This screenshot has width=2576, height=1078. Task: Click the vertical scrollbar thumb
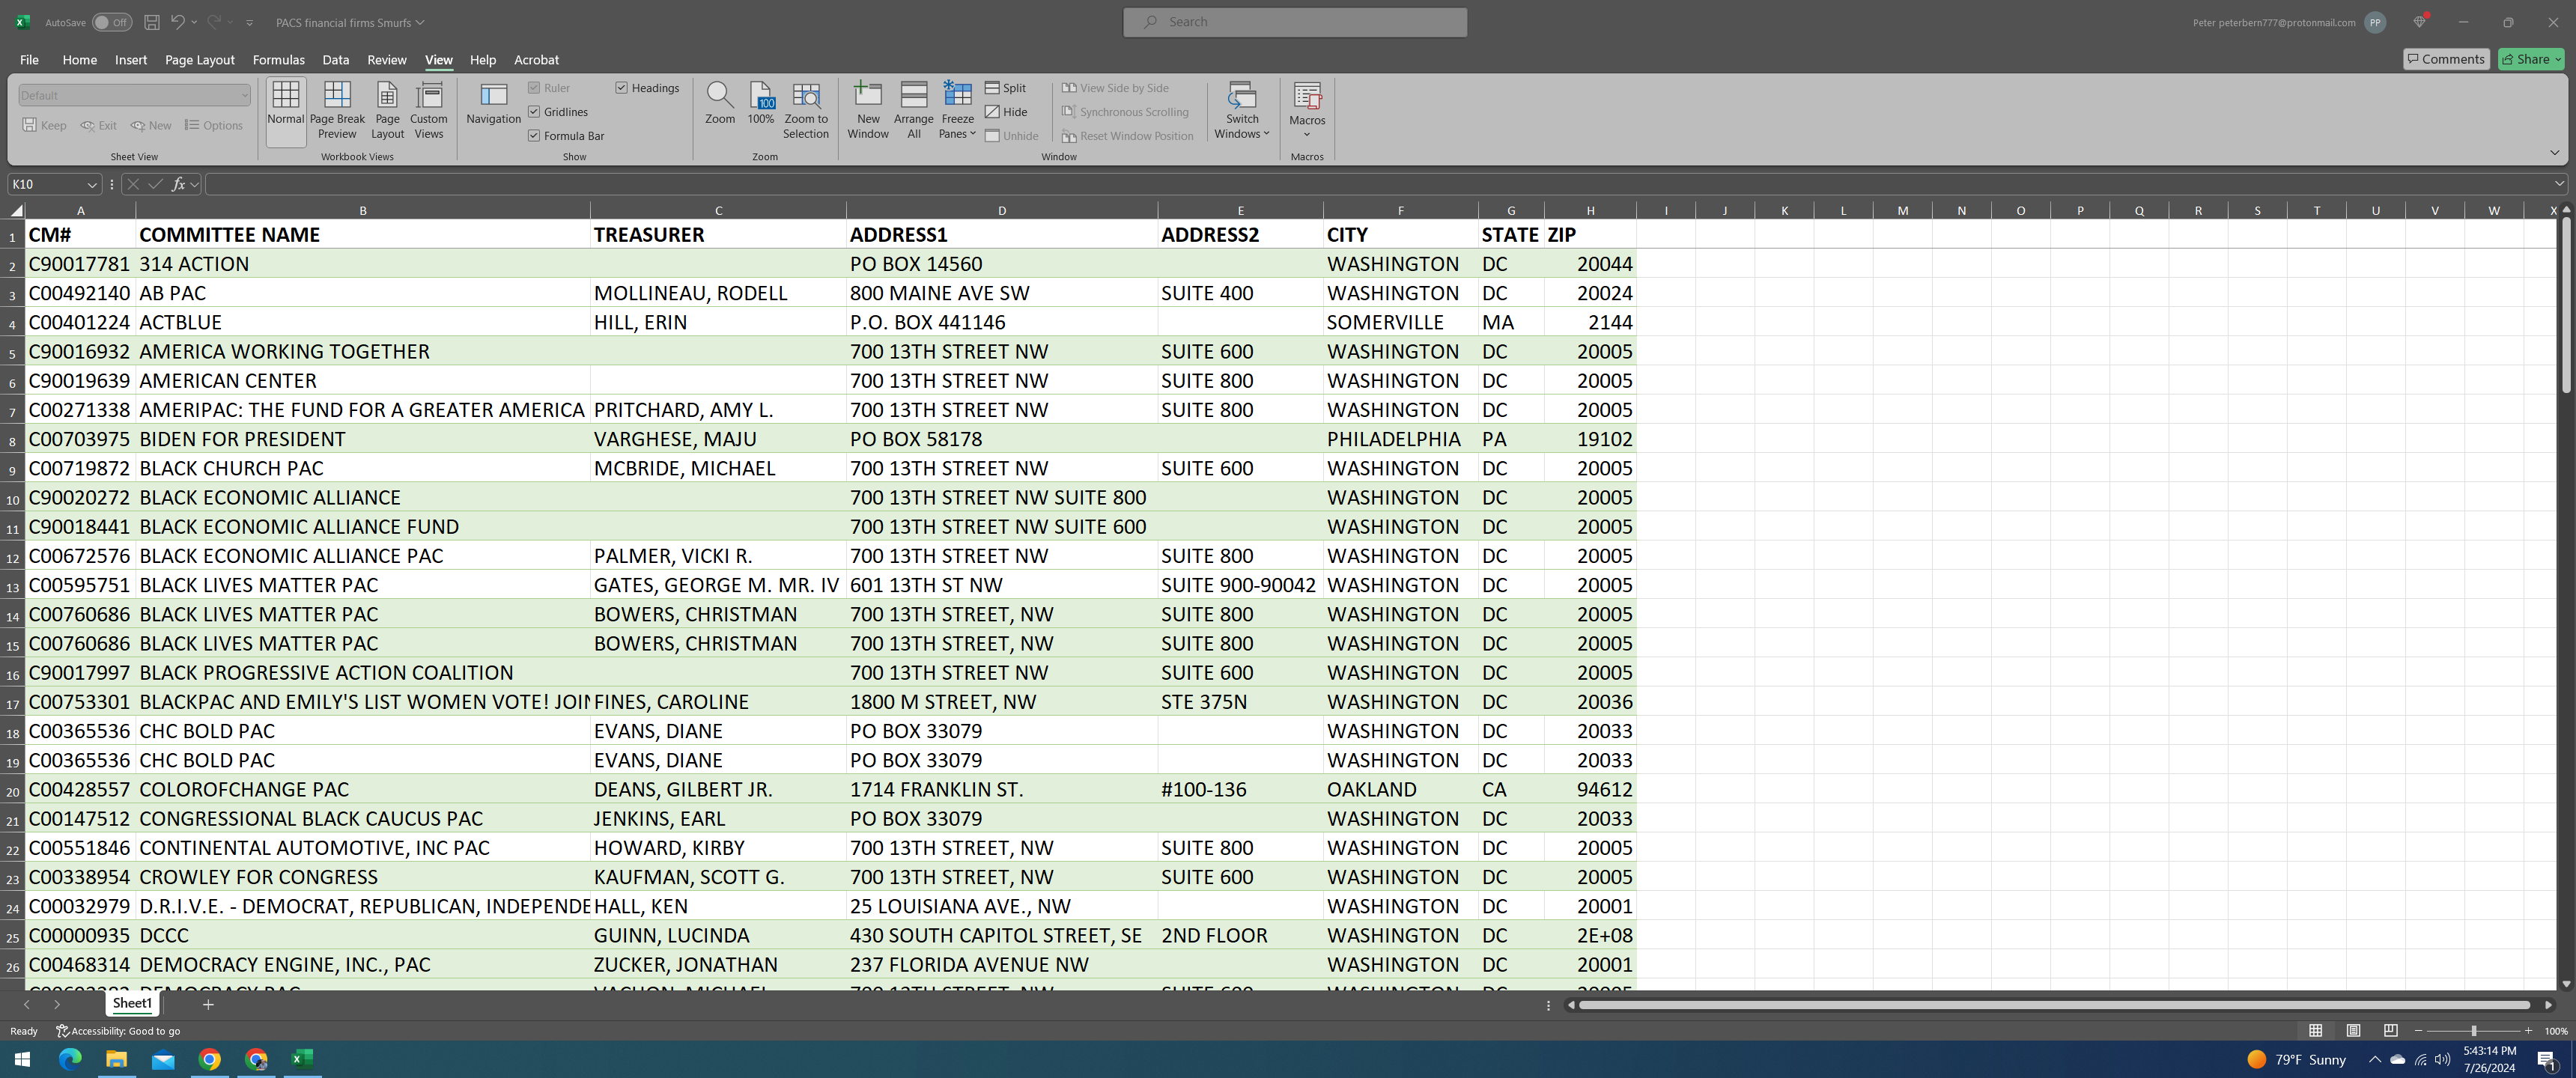click(2566, 305)
